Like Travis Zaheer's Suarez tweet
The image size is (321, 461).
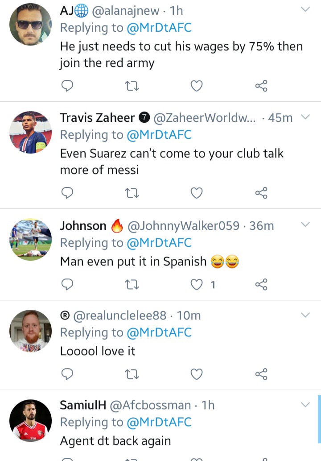click(x=197, y=193)
